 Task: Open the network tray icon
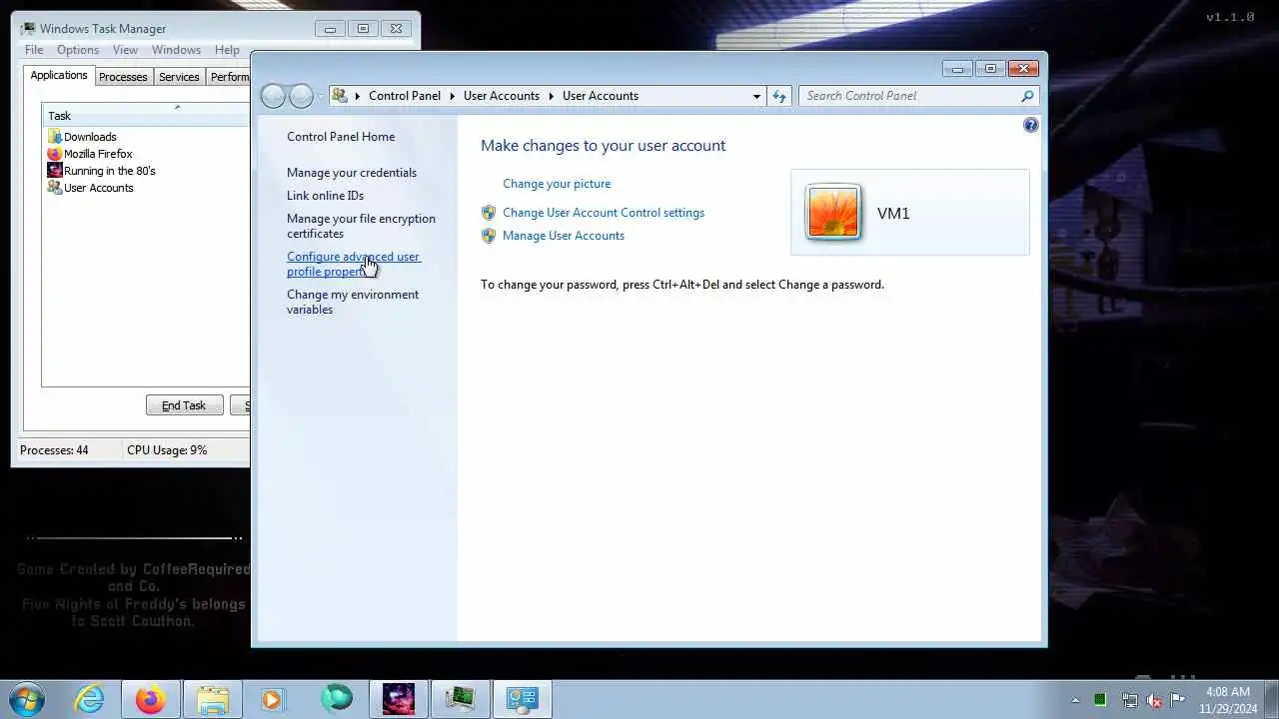tap(1129, 700)
